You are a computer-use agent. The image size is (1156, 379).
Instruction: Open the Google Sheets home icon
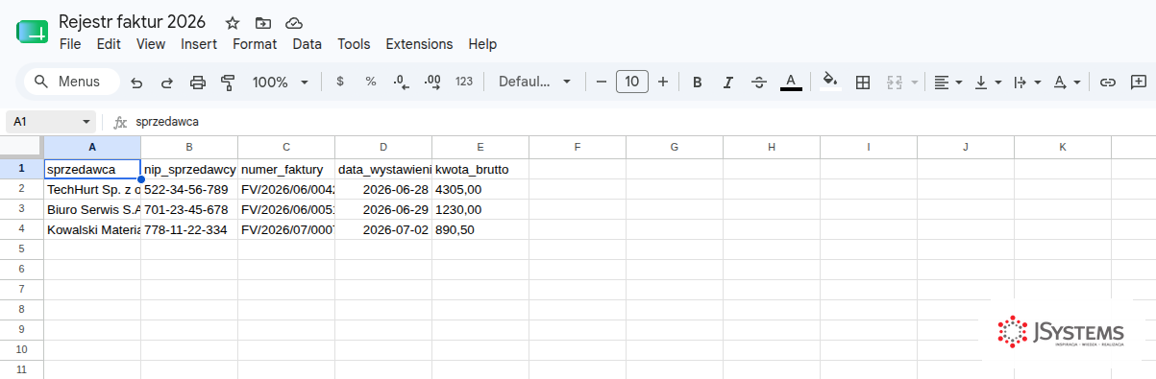[32, 33]
